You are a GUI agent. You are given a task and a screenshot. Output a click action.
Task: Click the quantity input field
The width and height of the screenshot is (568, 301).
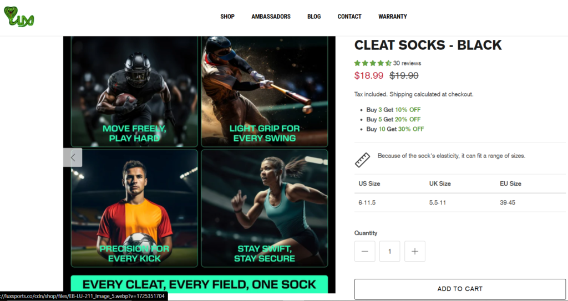coord(390,251)
